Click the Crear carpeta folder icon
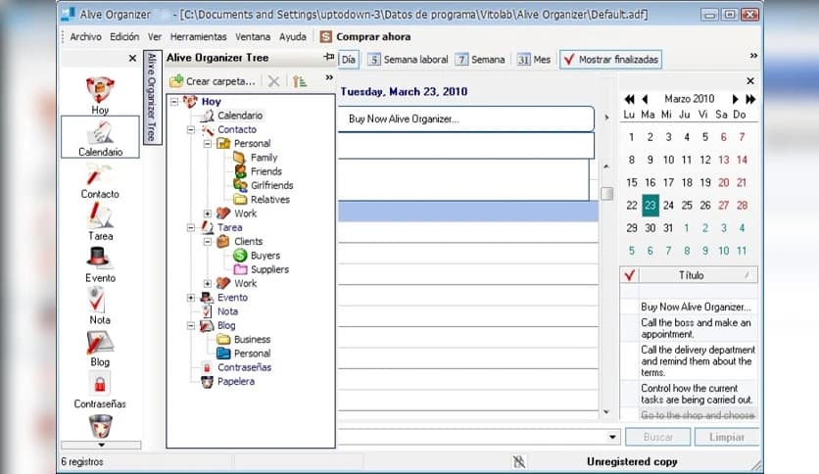The height and width of the screenshot is (474, 819). coord(176,81)
